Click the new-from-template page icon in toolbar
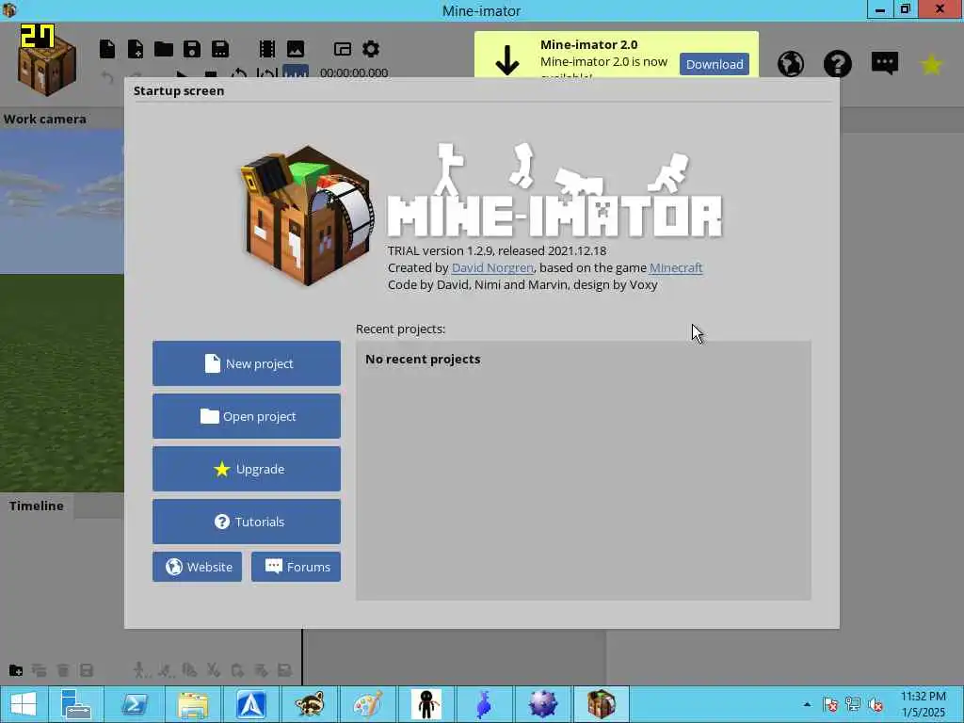 click(x=136, y=49)
